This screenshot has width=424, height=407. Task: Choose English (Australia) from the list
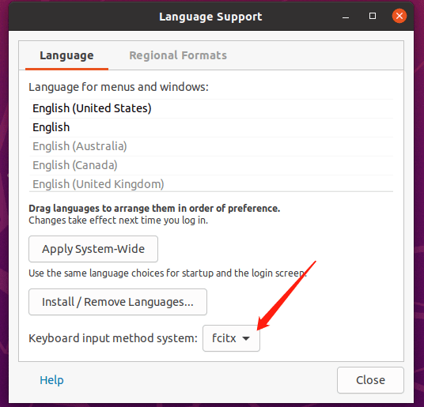coord(211,146)
